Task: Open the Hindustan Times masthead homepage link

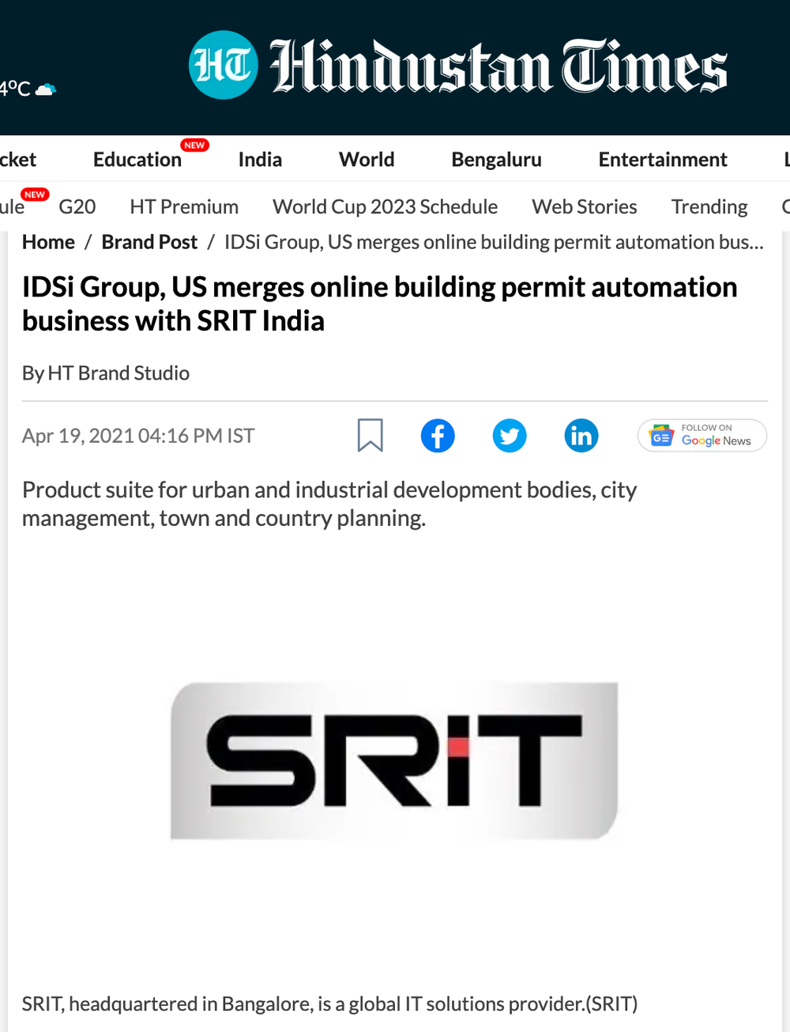Action: (x=498, y=66)
